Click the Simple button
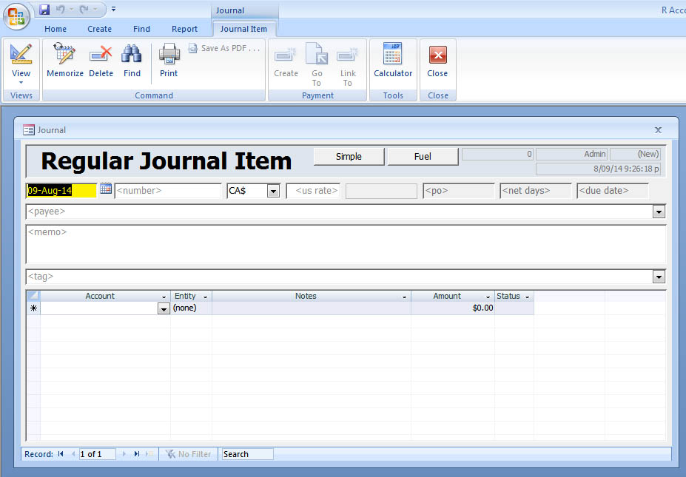The image size is (686, 477). (349, 156)
